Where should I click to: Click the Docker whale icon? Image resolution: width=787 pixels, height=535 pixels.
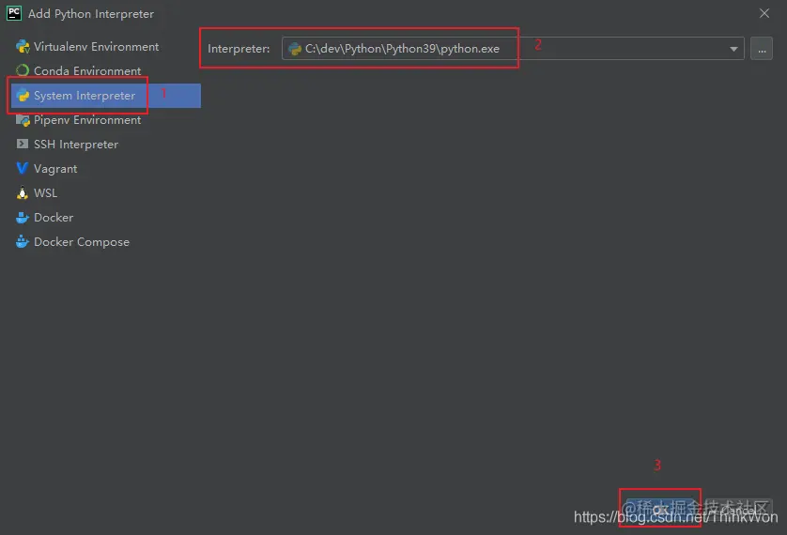pyautogui.click(x=23, y=217)
